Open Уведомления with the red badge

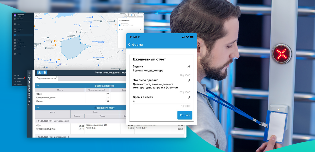20,78
